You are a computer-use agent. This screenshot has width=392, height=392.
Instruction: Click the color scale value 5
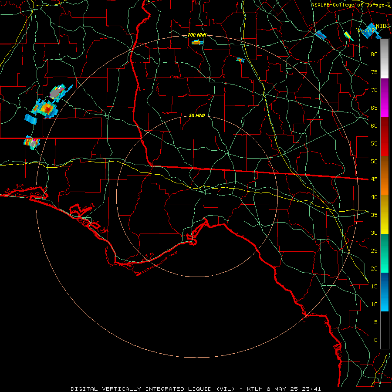point(375,322)
